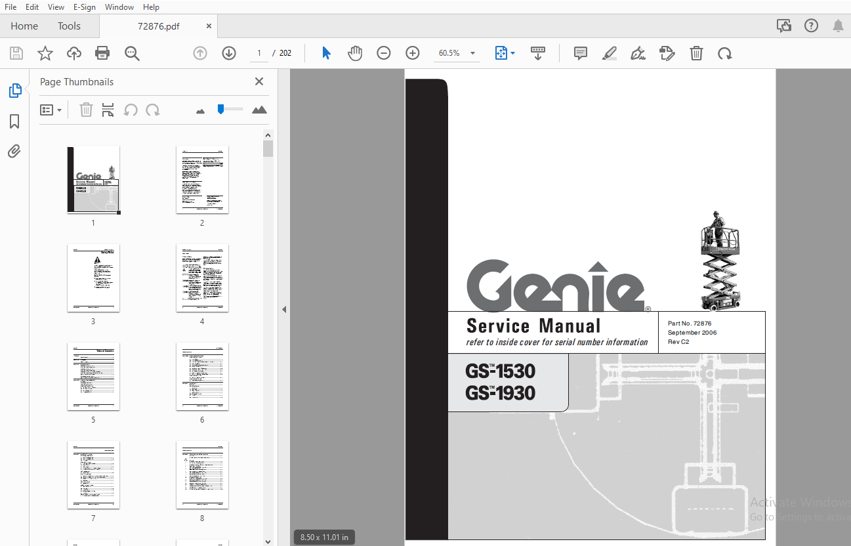This screenshot has width=851, height=546.
Task: Bookmark file with the star icon
Action: coord(45,53)
